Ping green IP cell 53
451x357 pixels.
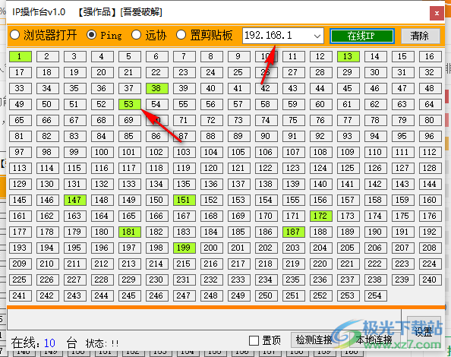[129, 104]
